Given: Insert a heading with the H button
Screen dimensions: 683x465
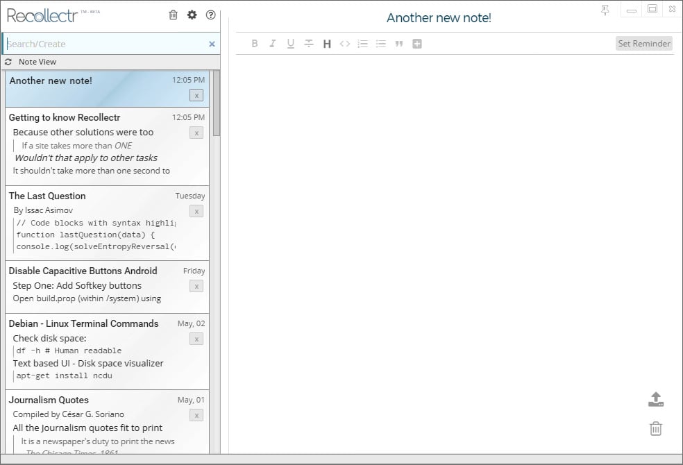Looking at the screenshot, I should pos(327,44).
